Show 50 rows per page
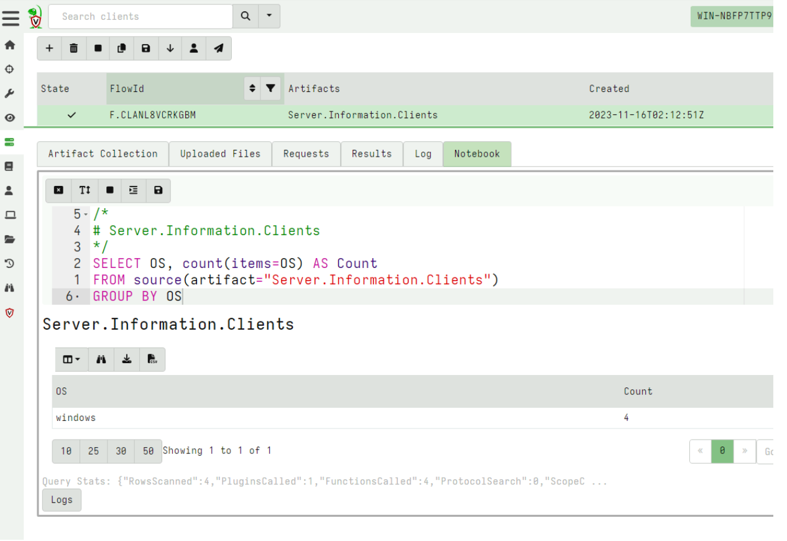 (x=148, y=451)
